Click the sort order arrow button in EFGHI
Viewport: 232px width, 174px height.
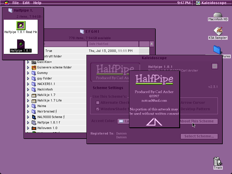click(x=151, y=44)
